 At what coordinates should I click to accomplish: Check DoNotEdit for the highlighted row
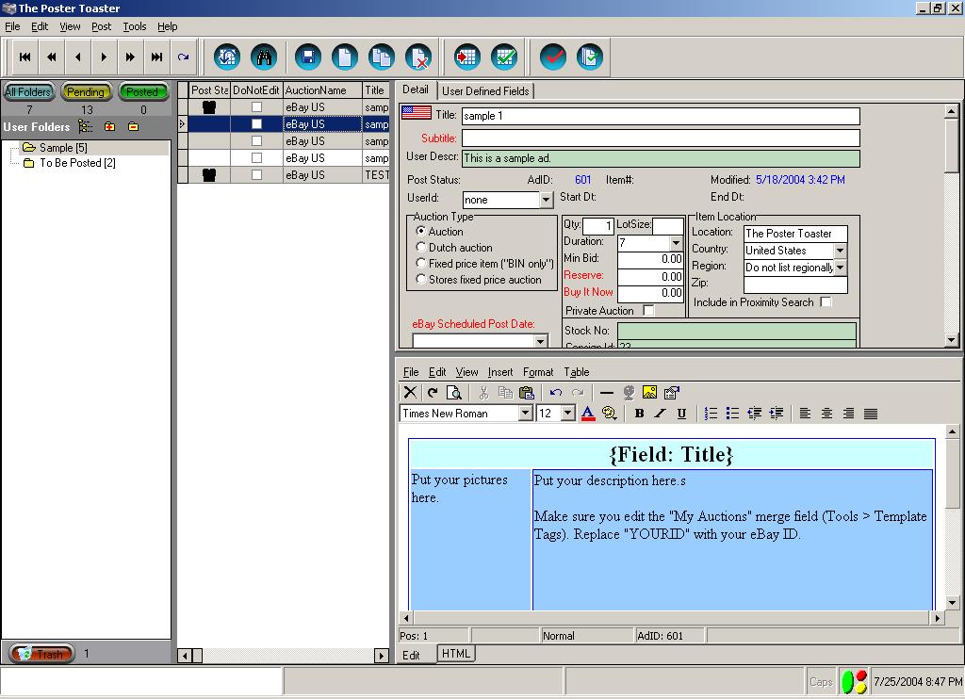click(256, 124)
